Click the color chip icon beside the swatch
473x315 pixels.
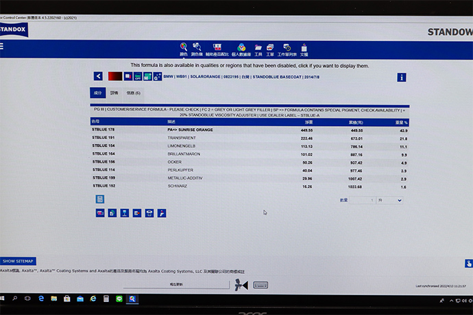click(128, 76)
